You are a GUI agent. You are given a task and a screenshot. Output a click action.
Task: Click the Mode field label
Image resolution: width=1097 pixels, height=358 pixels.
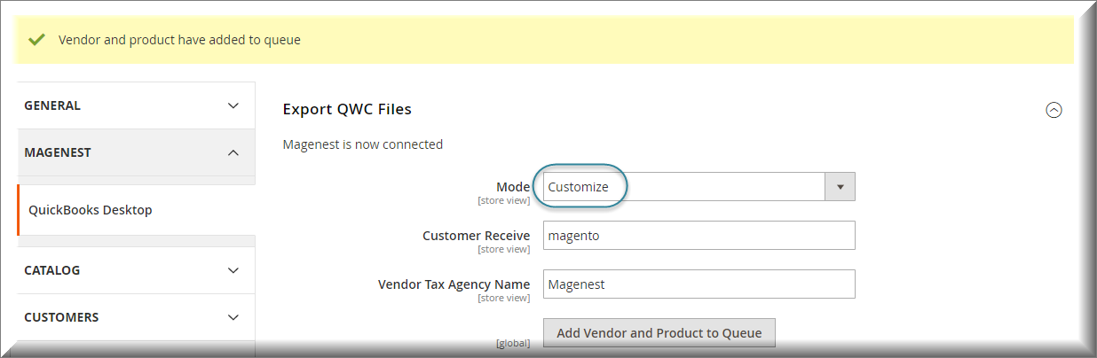(x=512, y=187)
